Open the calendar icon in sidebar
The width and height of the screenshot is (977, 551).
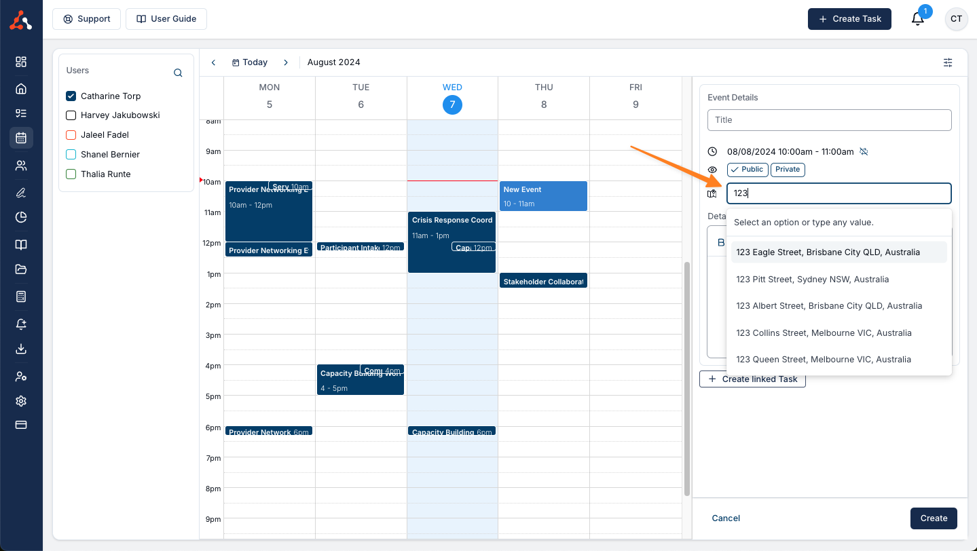click(x=21, y=138)
